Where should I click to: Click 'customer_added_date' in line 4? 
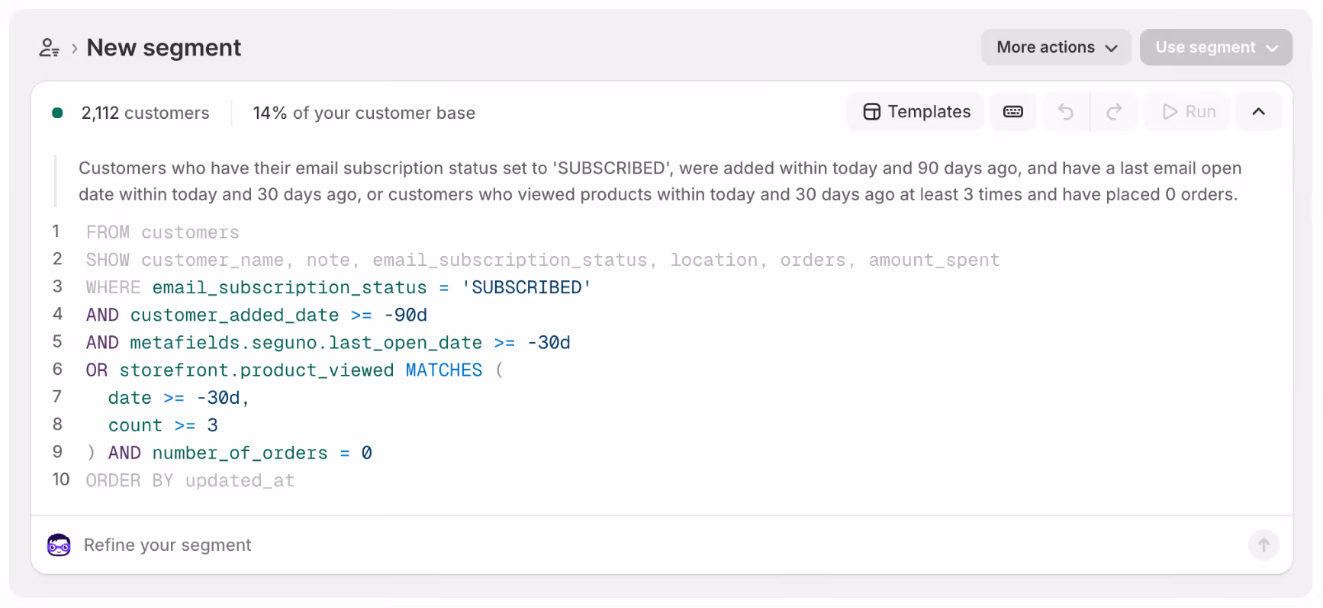234,315
